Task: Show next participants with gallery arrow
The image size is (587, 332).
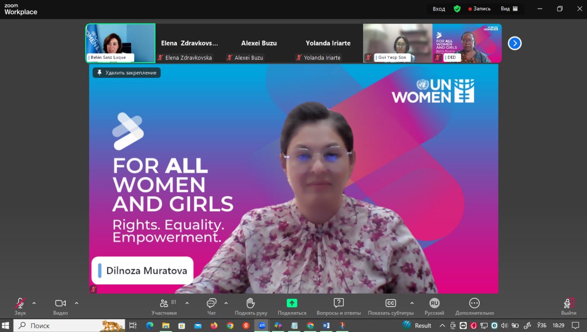Action: click(514, 43)
